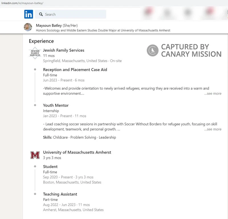Click the Teaching Assistant position title
The width and height of the screenshot is (228, 219).
60,194
